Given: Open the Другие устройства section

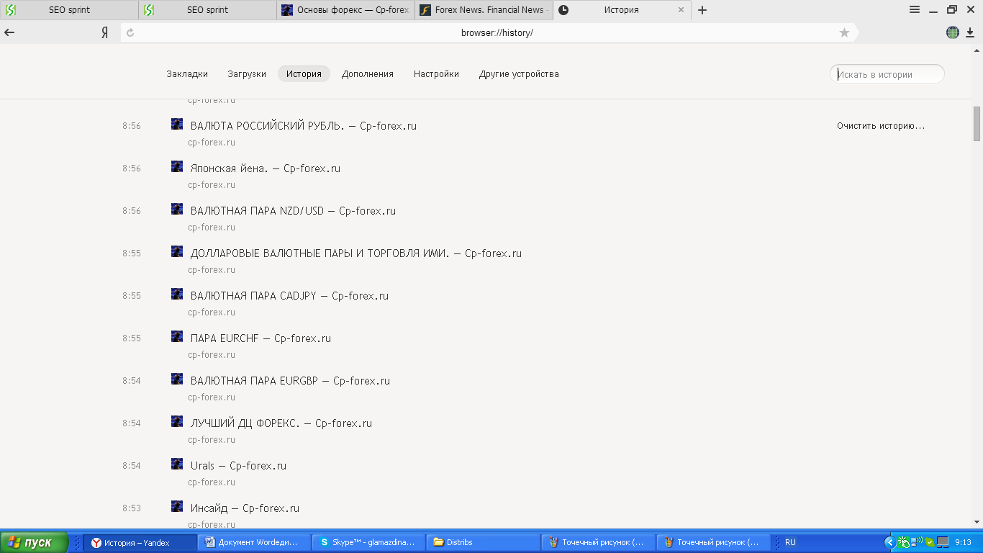Looking at the screenshot, I should 519,74.
